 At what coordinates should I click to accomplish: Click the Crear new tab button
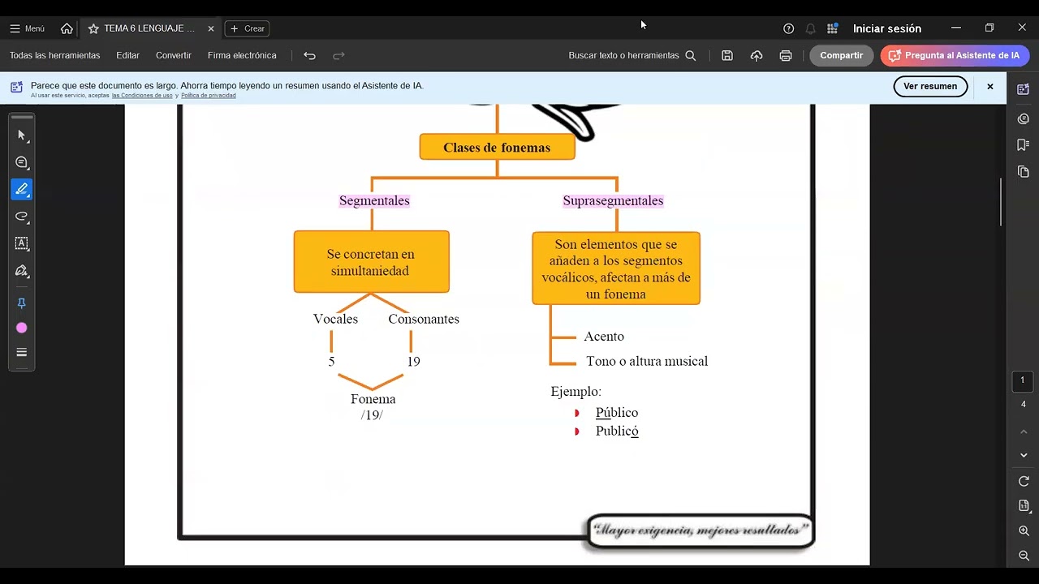click(x=247, y=28)
